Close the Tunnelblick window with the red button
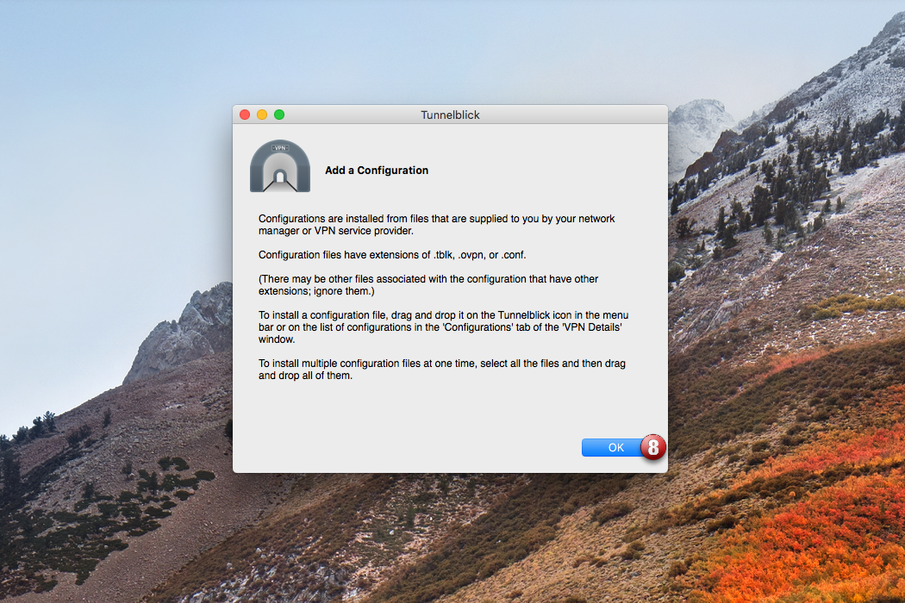 [245, 115]
